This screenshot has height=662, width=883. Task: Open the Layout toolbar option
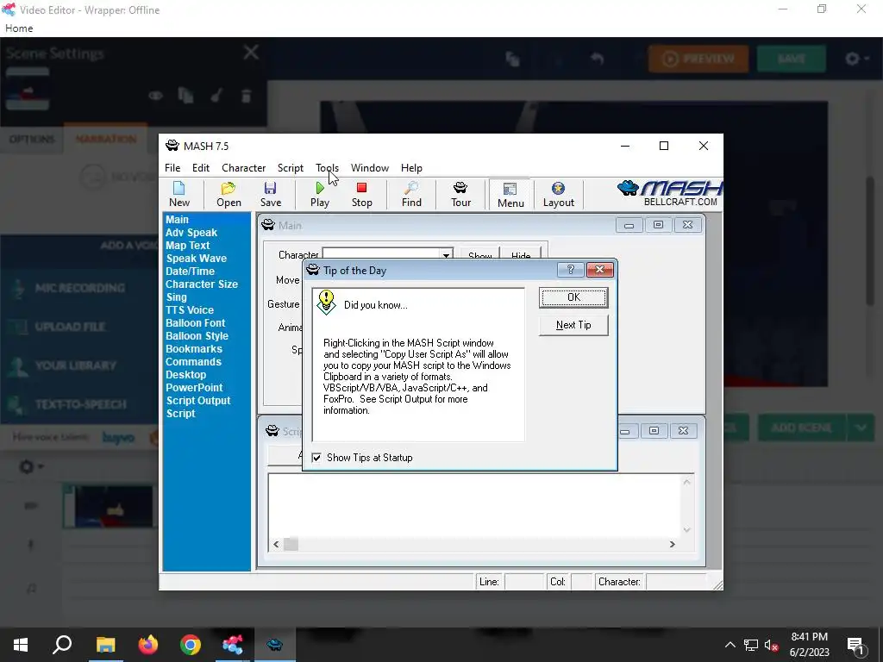(558, 194)
